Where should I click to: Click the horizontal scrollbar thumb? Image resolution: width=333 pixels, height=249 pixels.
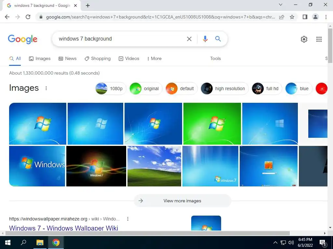pos(147,233)
